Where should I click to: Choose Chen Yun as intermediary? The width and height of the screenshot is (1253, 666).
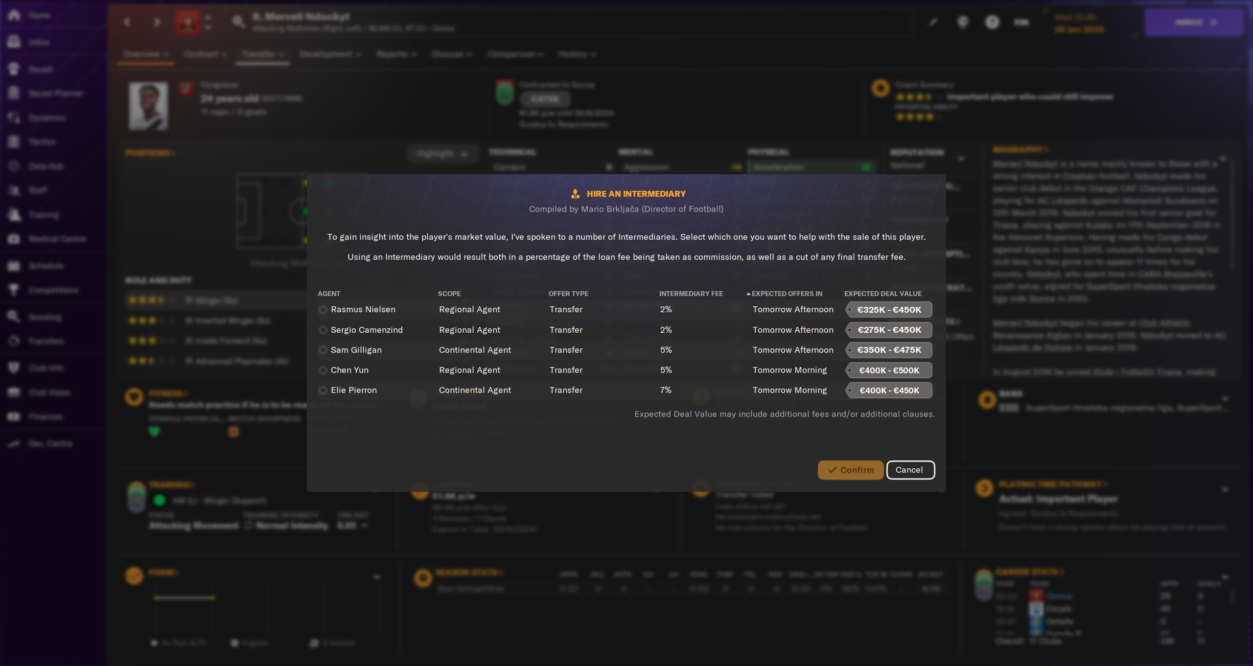(323, 370)
